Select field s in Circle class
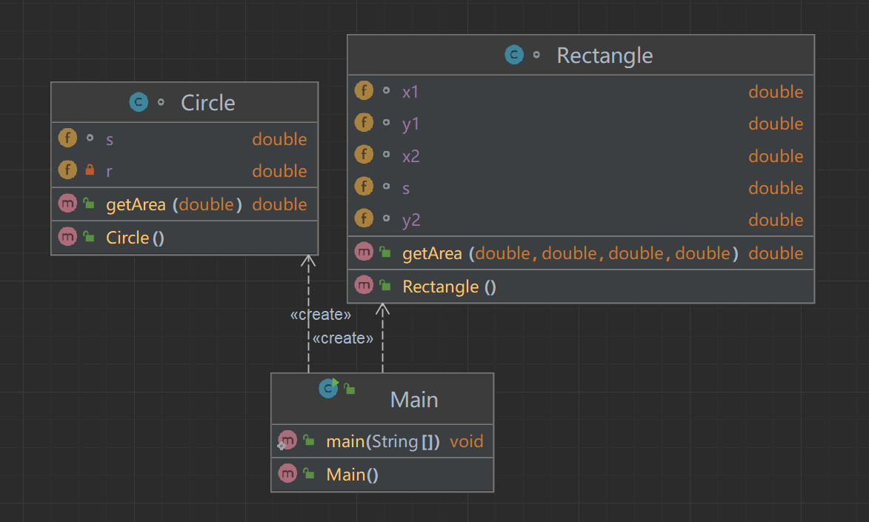Viewport: 869px width, 522px height. [110, 139]
